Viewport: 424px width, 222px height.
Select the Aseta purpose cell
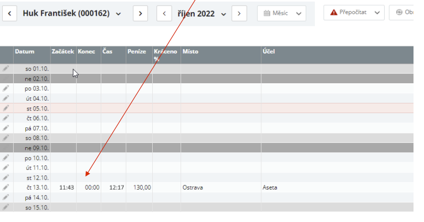337,187
